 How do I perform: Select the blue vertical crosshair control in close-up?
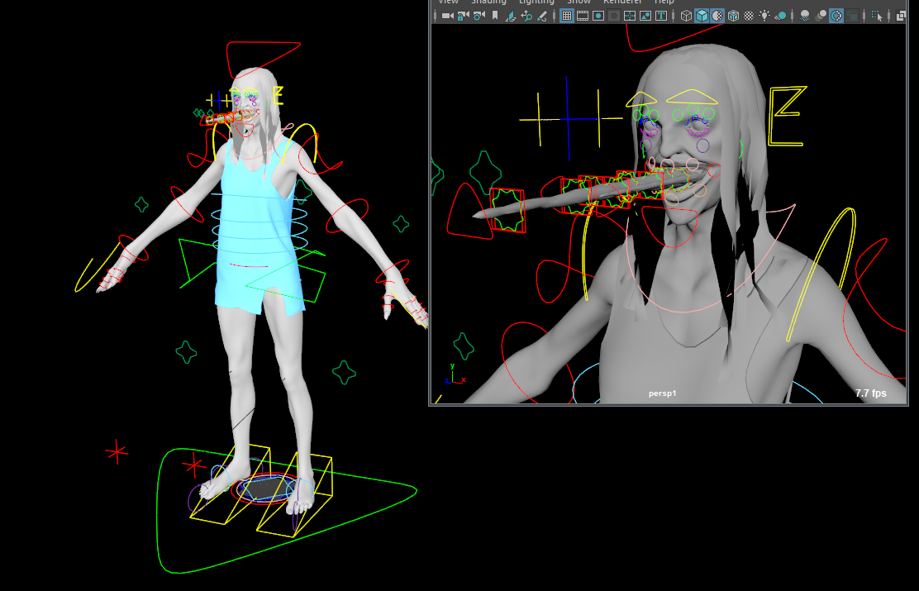pos(567,118)
